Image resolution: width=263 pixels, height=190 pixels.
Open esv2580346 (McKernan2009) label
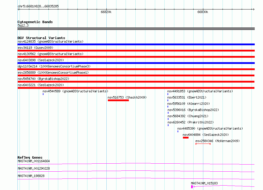[217, 141]
